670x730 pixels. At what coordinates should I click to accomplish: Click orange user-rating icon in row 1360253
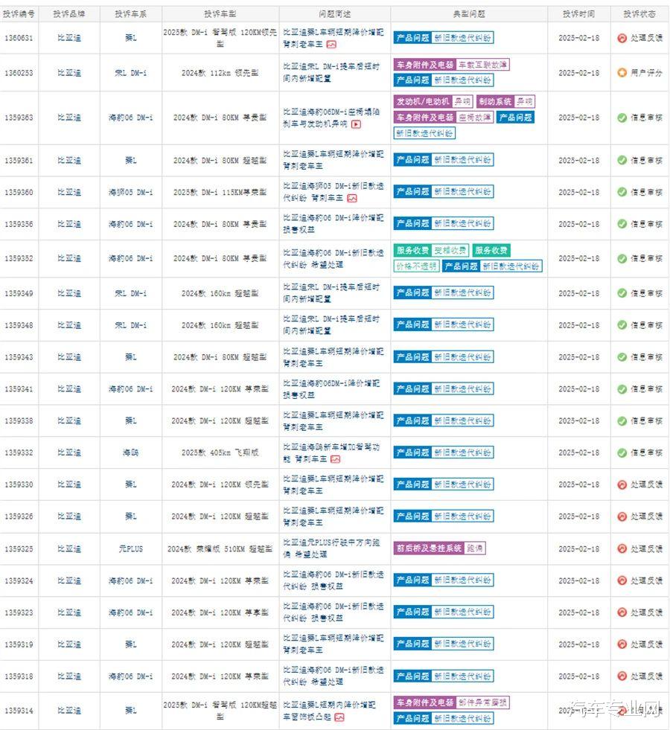click(x=622, y=73)
